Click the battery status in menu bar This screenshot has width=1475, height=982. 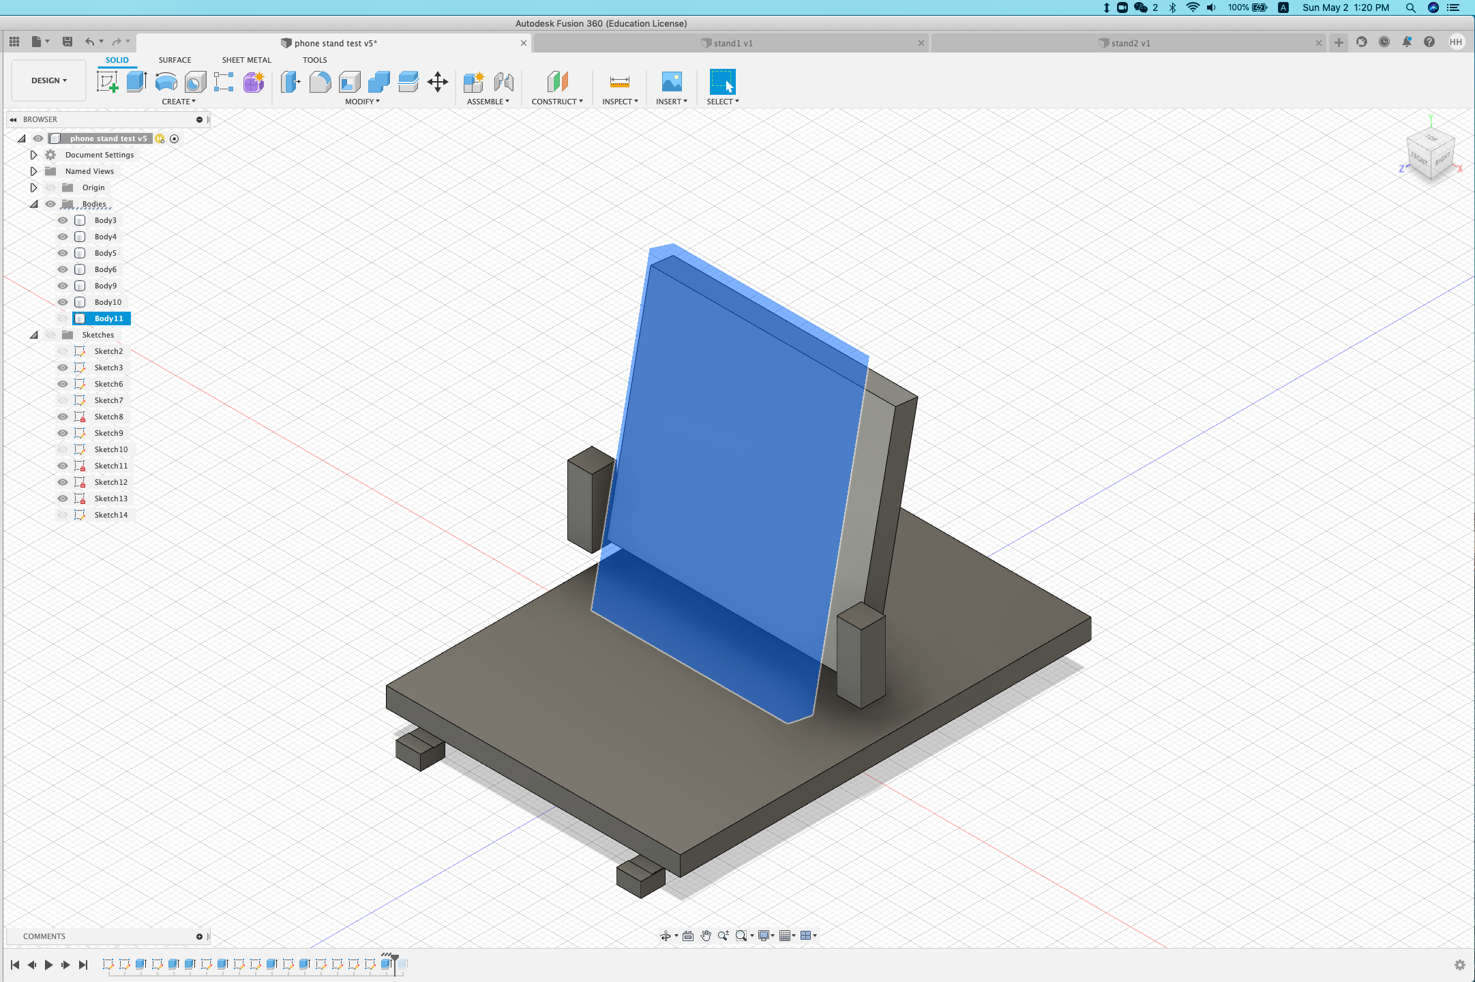(1248, 8)
